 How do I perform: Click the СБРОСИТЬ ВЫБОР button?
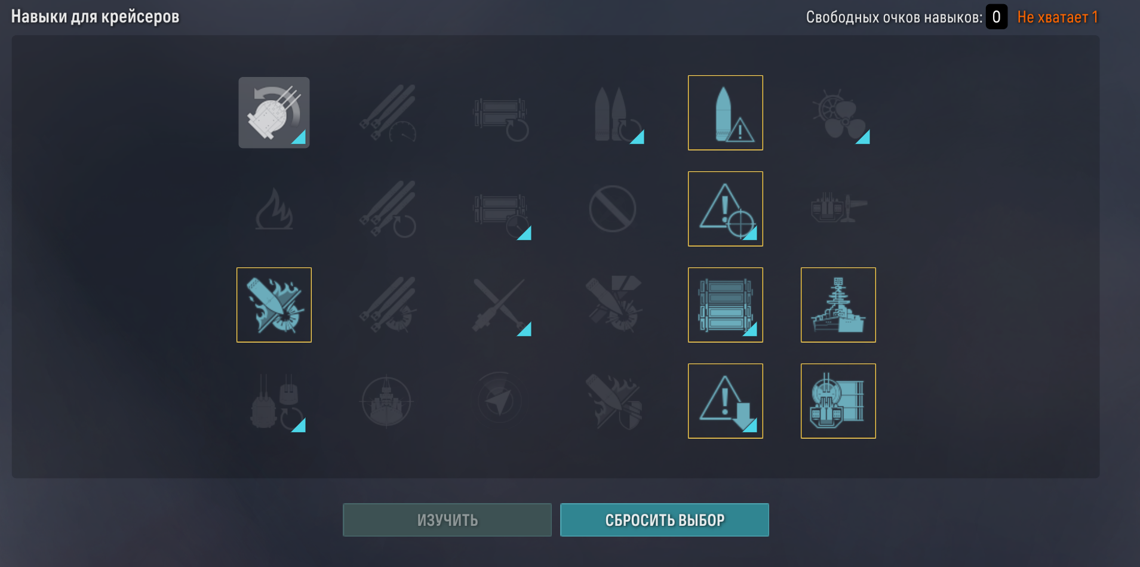[x=665, y=520]
